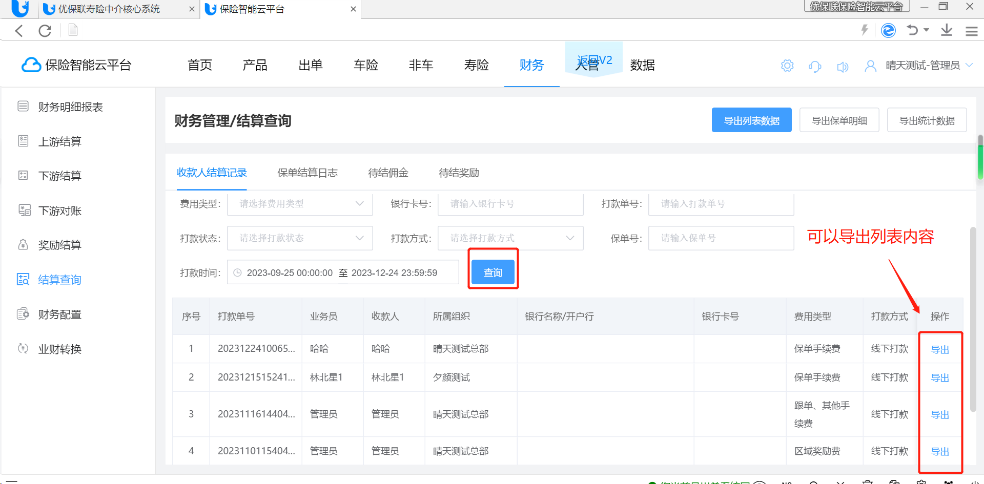Viewport: 984px width, 484px height.
Task: Click 导出 link for 区域奖励费 row
Action: [x=940, y=451]
